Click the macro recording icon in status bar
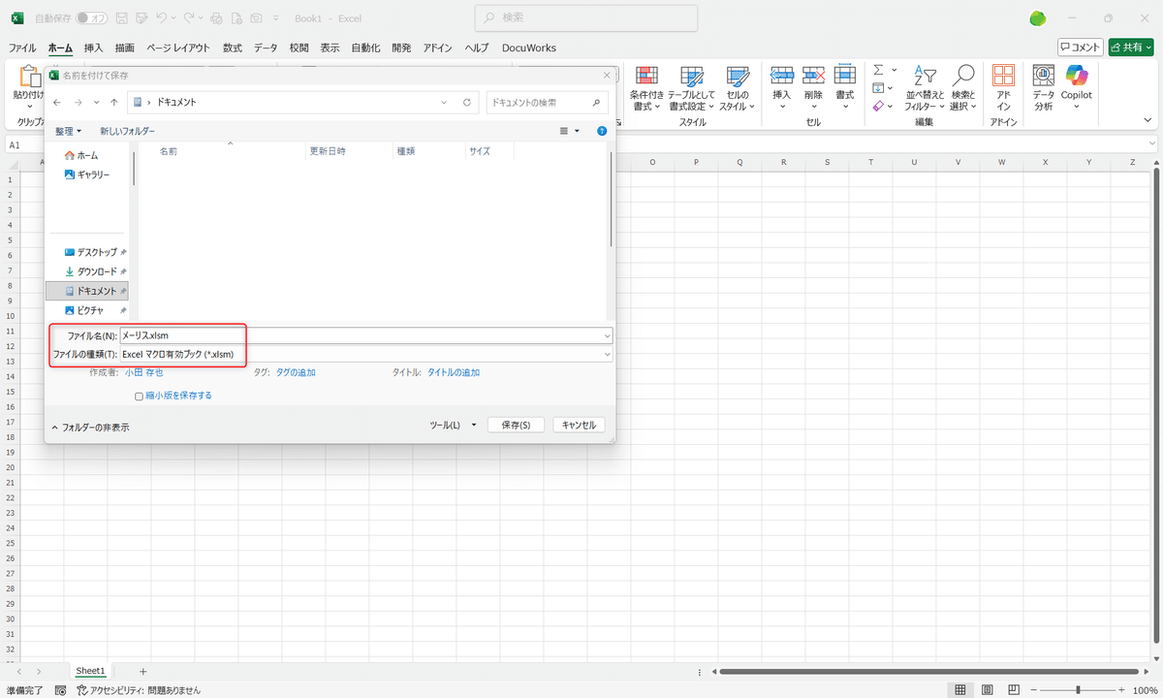 tap(60, 690)
